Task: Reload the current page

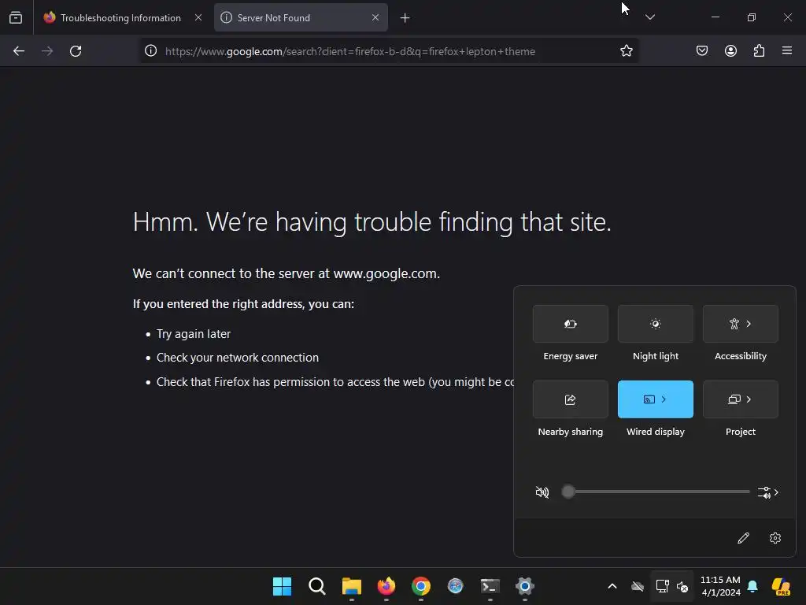Action: pos(76,51)
